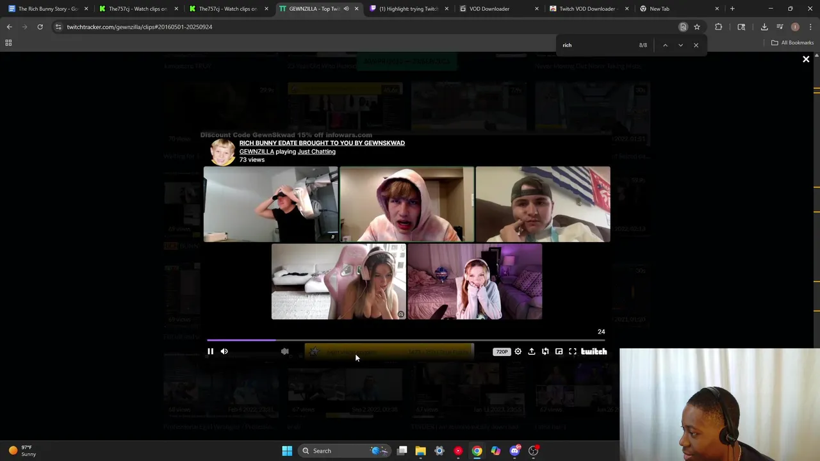Go back to the previous page
This screenshot has height=461, width=820.
(x=9, y=27)
